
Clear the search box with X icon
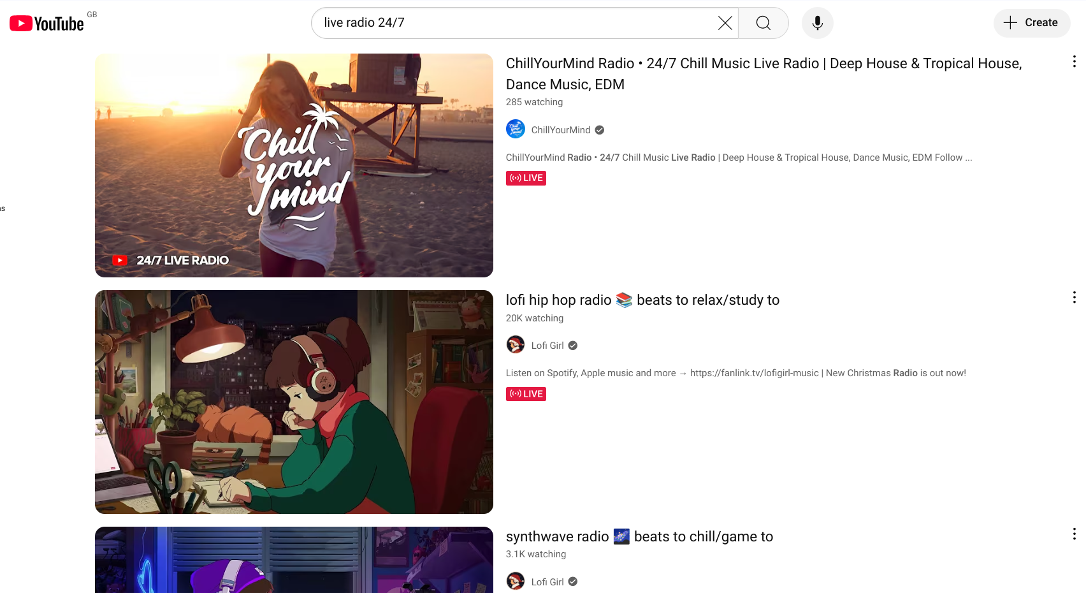pos(725,23)
